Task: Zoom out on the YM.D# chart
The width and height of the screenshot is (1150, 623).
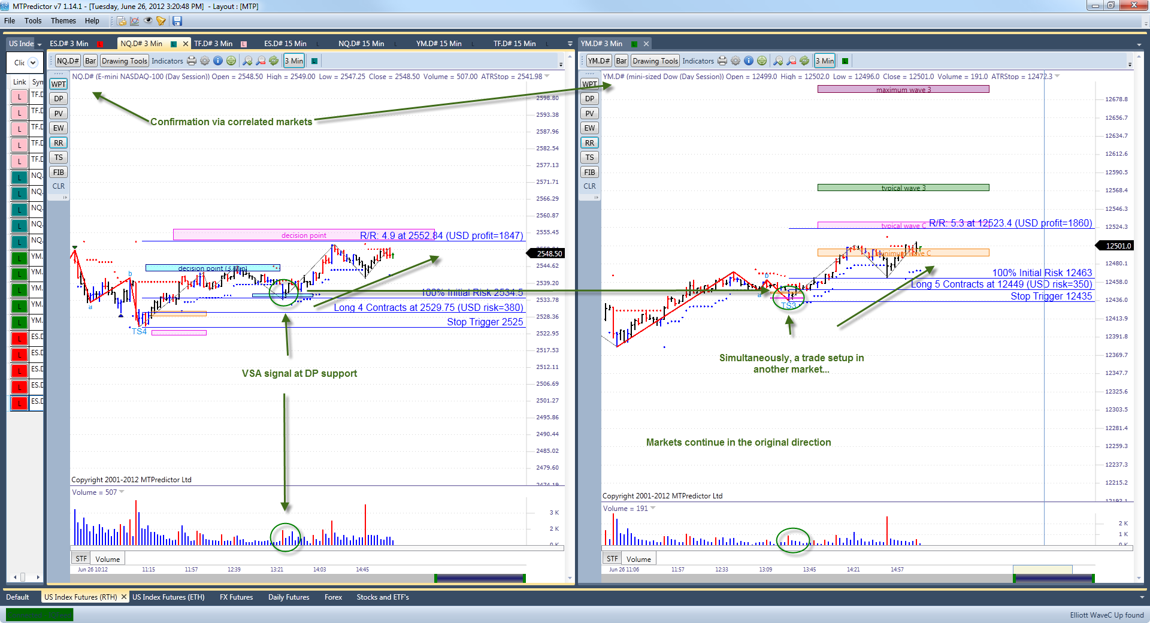Action: click(791, 61)
